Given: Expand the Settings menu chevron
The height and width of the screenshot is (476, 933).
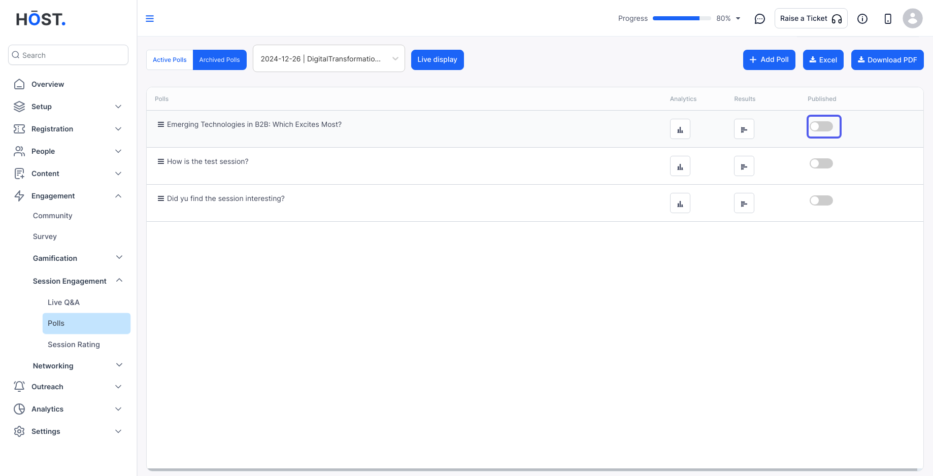Looking at the screenshot, I should [118, 431].
